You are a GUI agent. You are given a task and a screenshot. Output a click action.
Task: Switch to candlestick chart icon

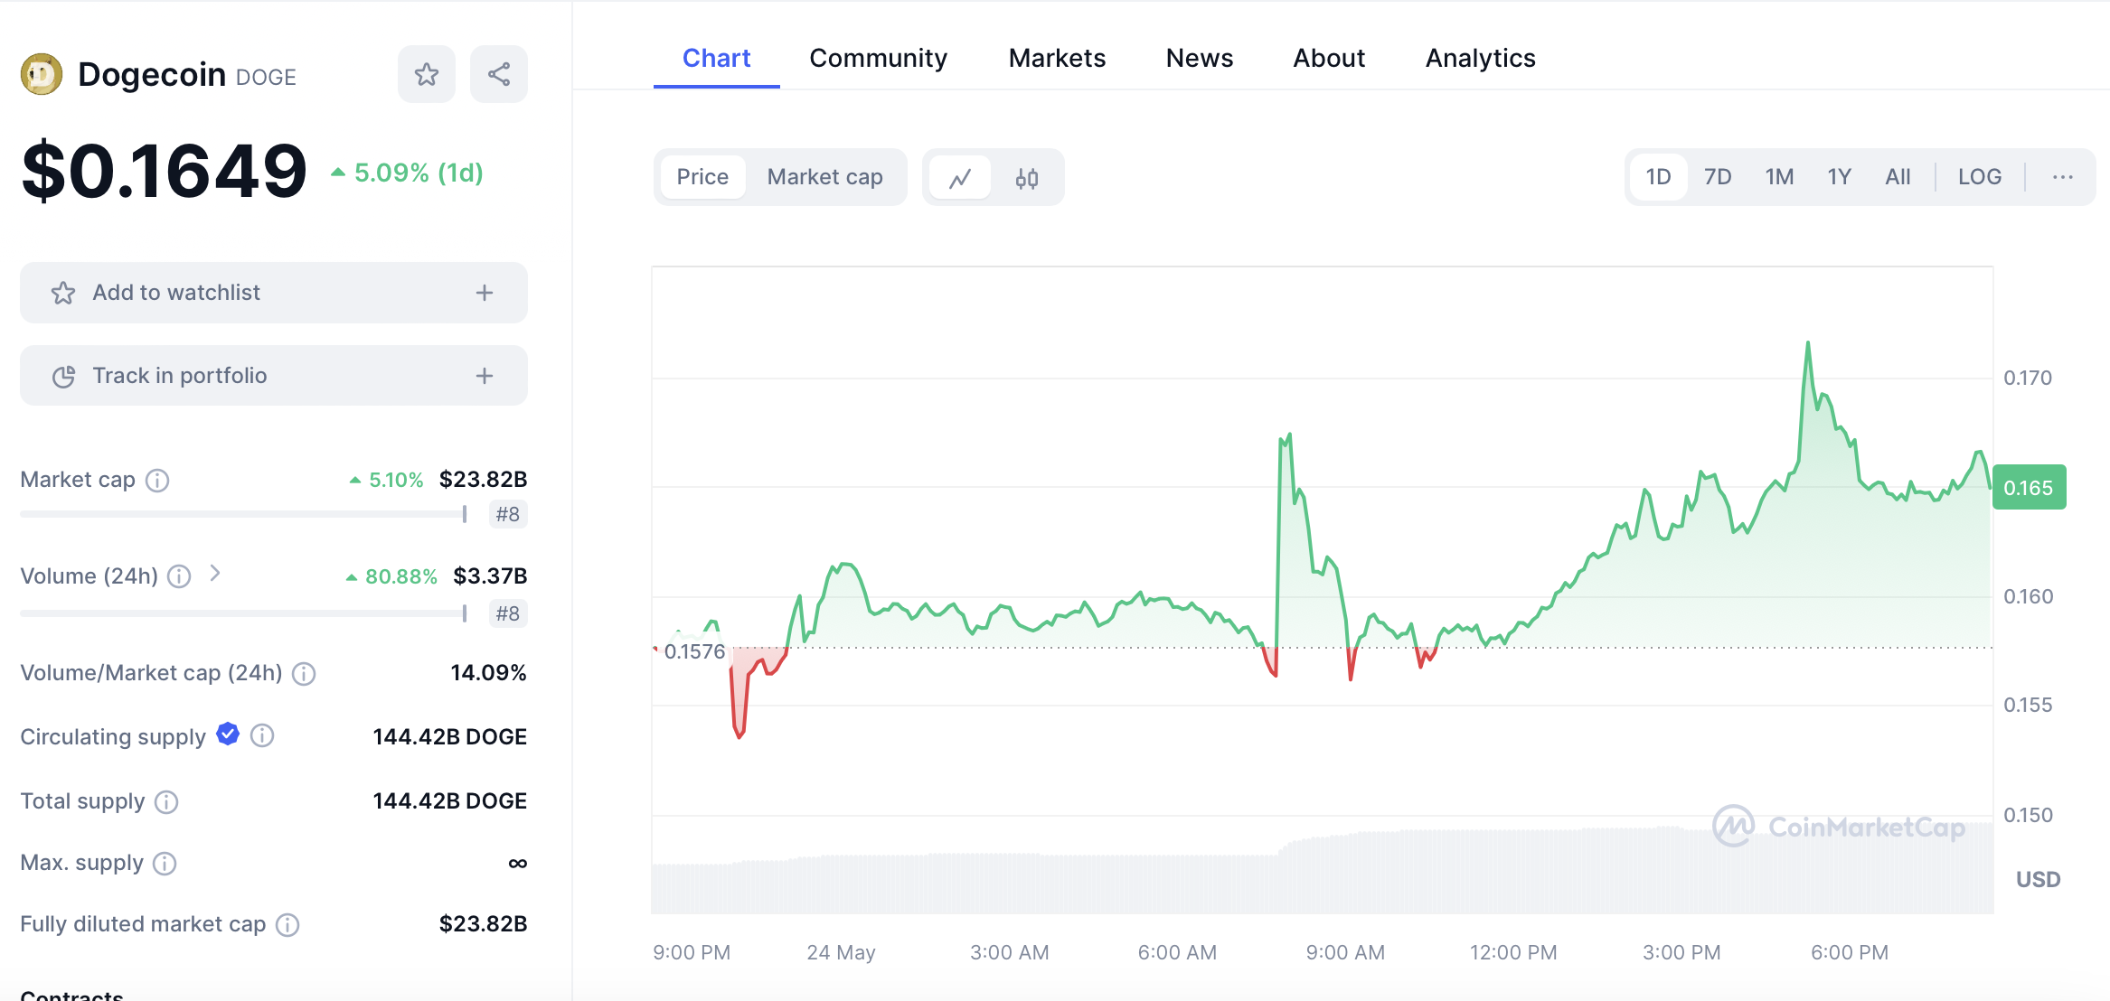1027,178
